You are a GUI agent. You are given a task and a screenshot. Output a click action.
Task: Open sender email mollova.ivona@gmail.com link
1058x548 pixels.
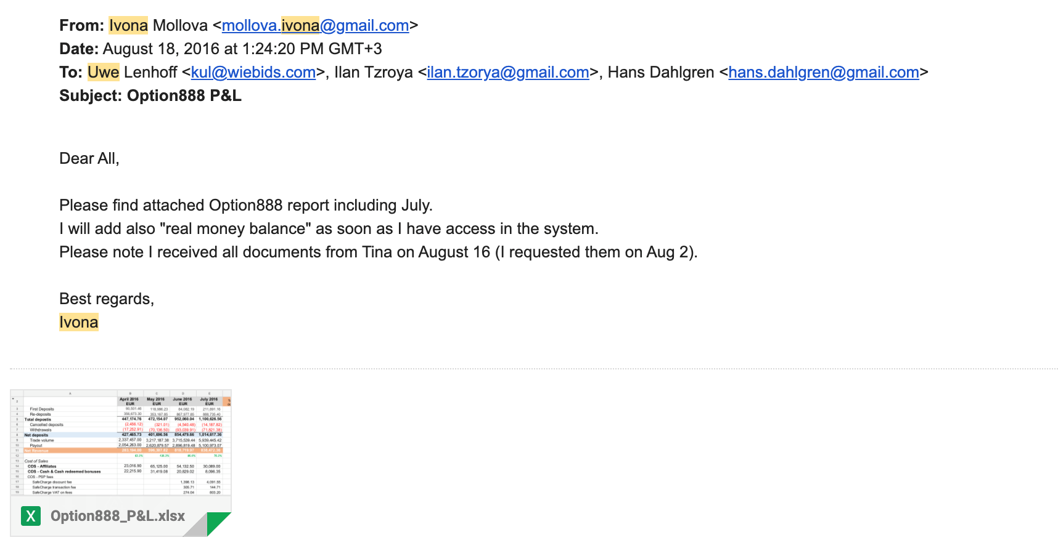pos(315,25)
